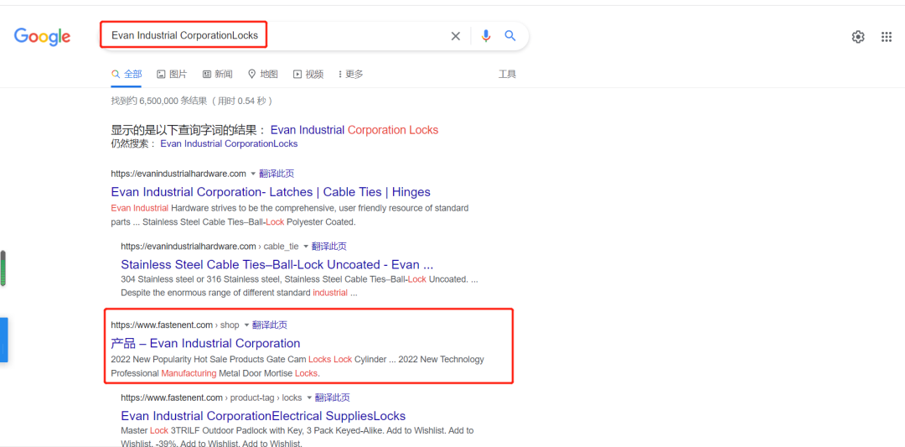Clear the search box with X icon

coord(455,36)
